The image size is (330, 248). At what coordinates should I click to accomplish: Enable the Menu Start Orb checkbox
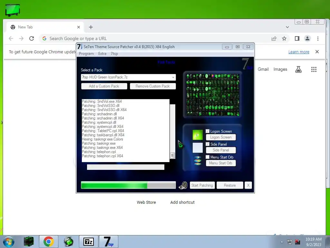tap(208, 157)
